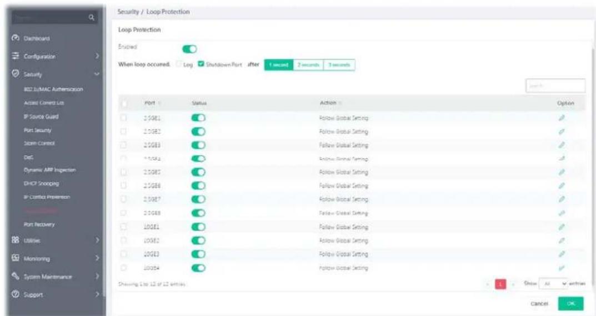Disable the global Loop Protection Enabled switch

[189, 49]
